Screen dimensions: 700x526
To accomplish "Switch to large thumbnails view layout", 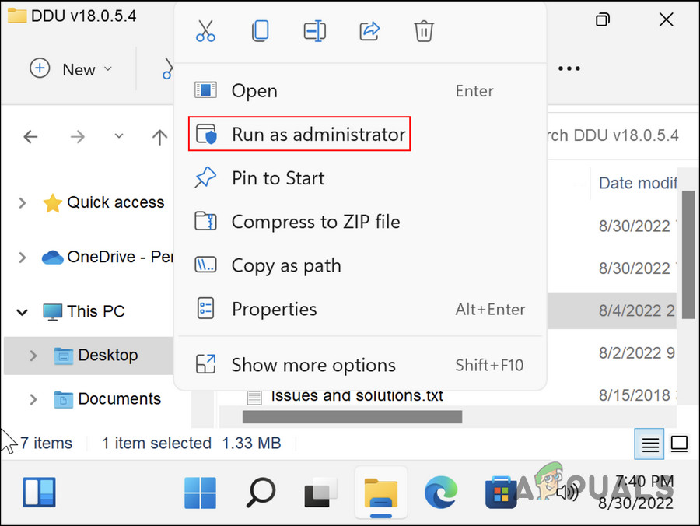I will (680, 444).
